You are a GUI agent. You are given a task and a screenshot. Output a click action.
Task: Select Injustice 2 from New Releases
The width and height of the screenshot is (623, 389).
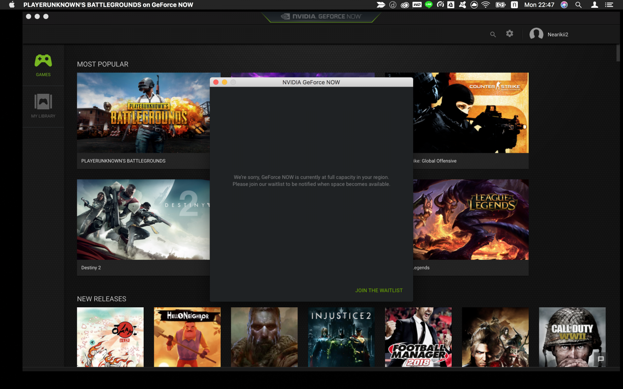pyautogui.click(x=341, y=337)
